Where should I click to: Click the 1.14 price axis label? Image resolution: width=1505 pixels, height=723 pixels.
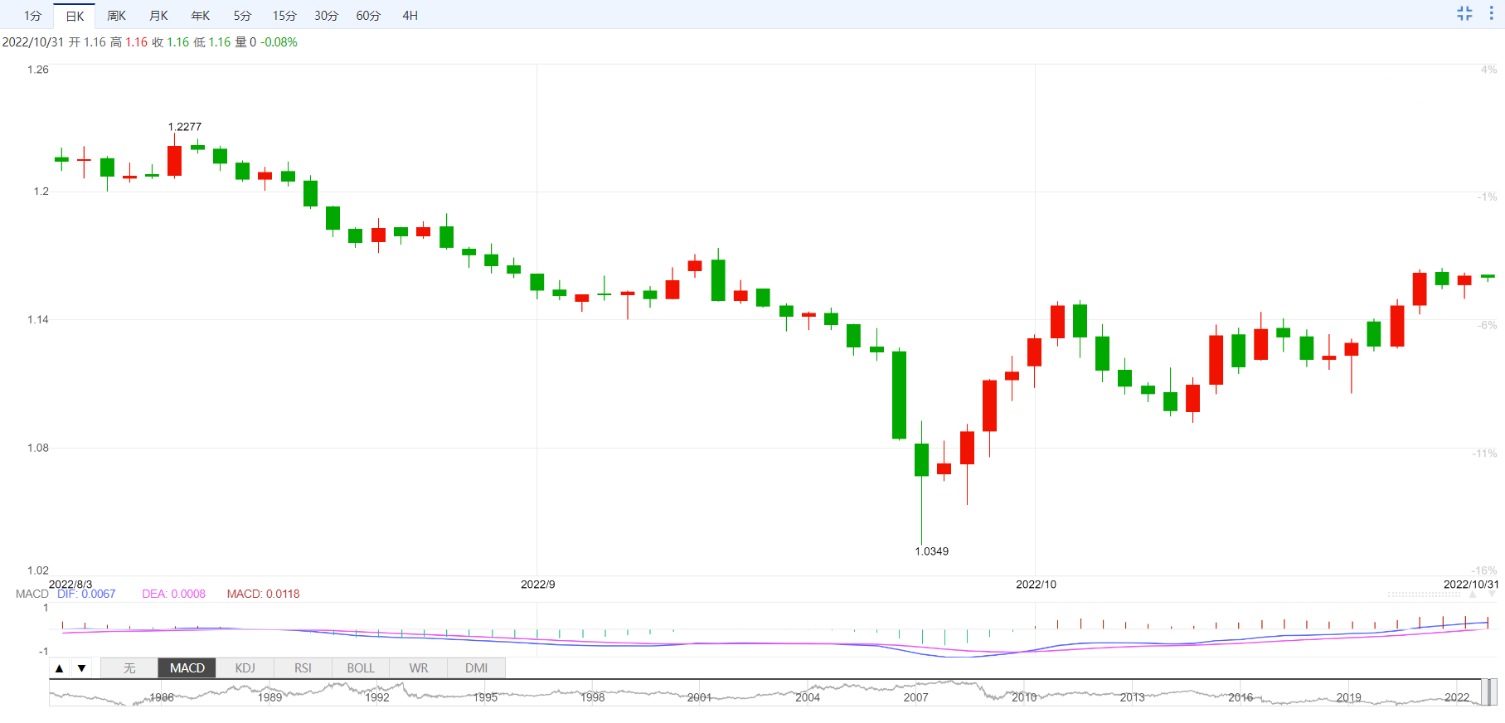[x=38, y=319]
